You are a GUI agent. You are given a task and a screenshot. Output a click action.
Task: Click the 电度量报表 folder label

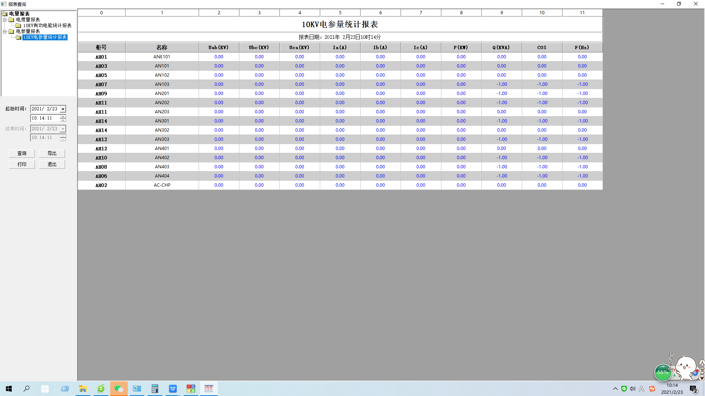[28, 20]
